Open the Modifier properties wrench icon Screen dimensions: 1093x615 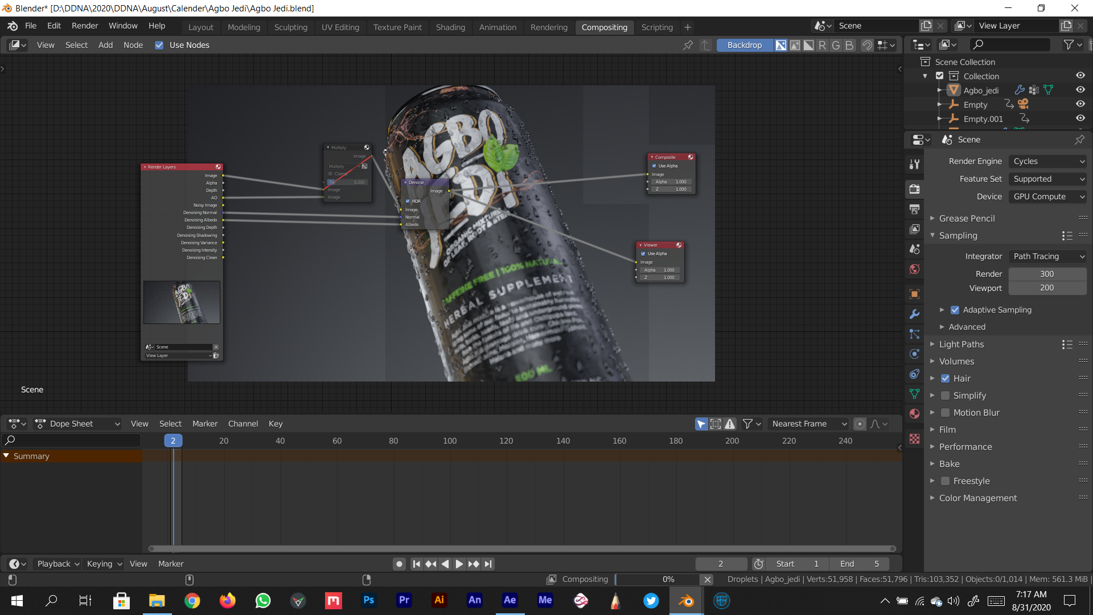914,314
